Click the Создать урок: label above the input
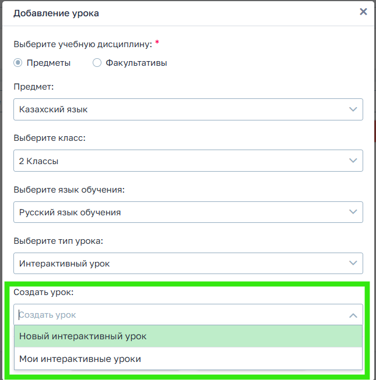This screenshot has height=380, width=376. (x=47, y=292)
